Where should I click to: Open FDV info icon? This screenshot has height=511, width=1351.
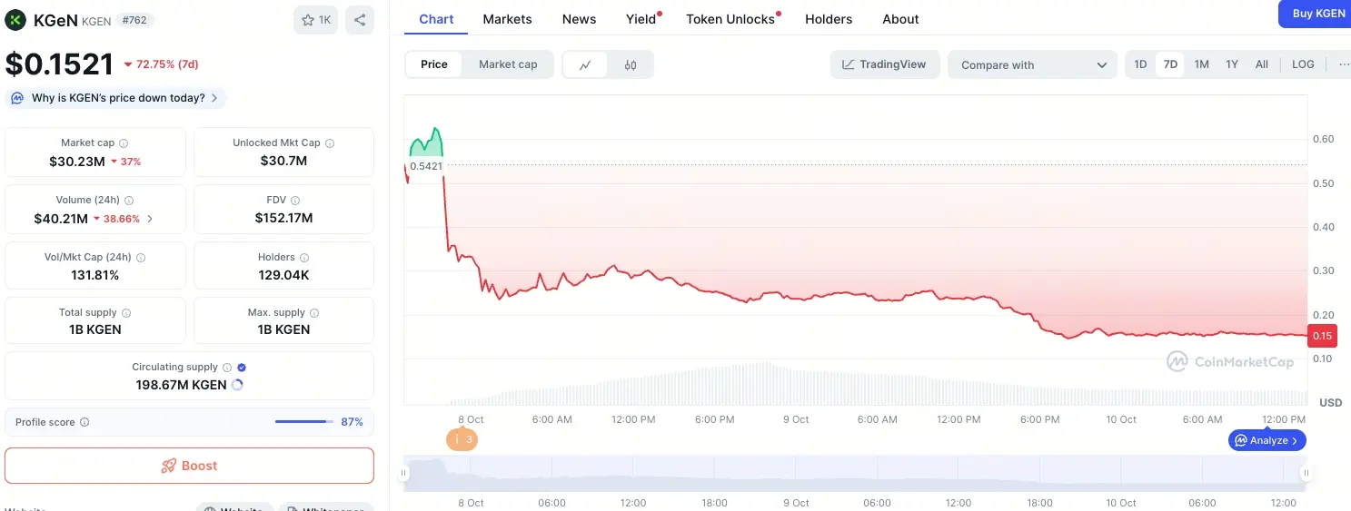[295, 201]
